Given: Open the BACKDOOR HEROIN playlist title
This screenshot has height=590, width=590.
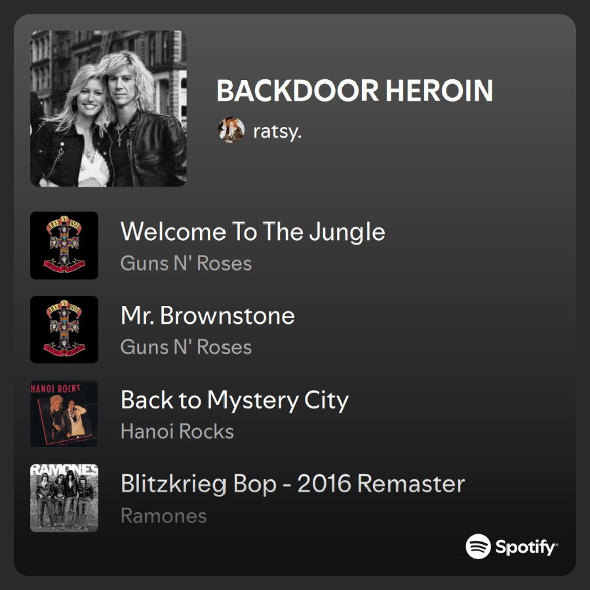Looking at the screenshot, I should tap(355, 90).
